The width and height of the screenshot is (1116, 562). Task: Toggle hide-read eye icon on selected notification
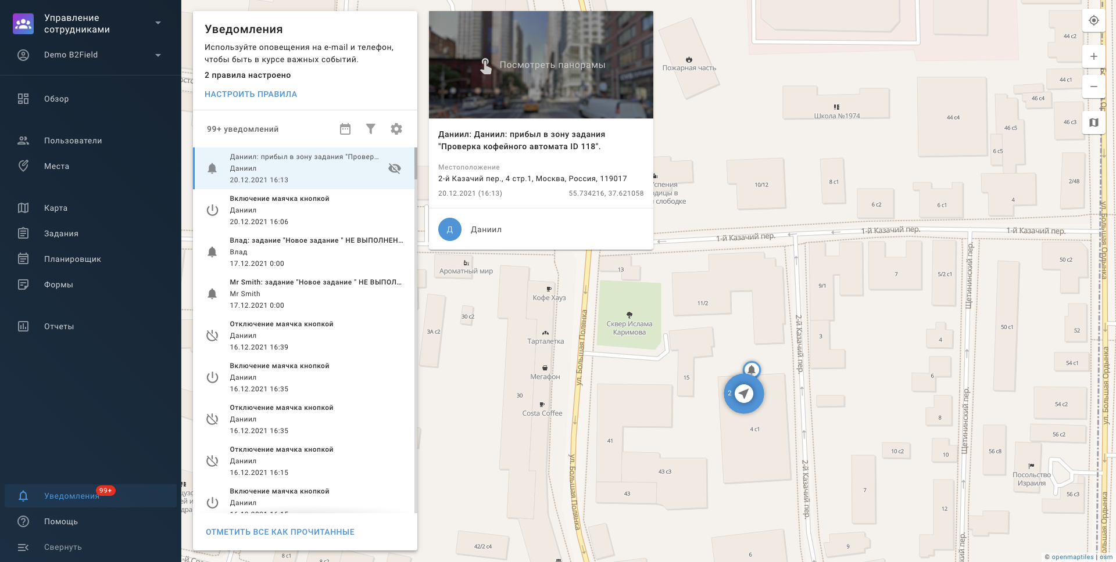click(x=395, y=168)
